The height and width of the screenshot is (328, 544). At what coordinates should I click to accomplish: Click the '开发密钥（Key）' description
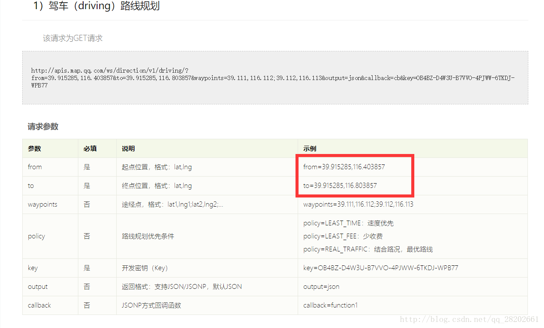click(x=145, y=268)
